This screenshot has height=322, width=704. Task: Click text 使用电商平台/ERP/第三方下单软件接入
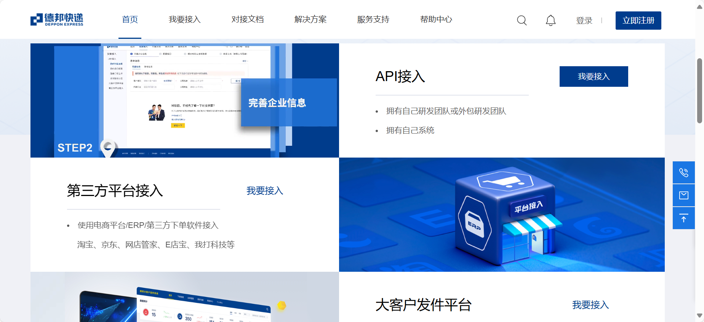click(148, 225)
